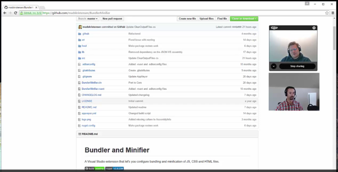The height and width of the screenshot is (172, 338).
Task: Open BundlerMinifier.sln file
Action: (92, 83)
